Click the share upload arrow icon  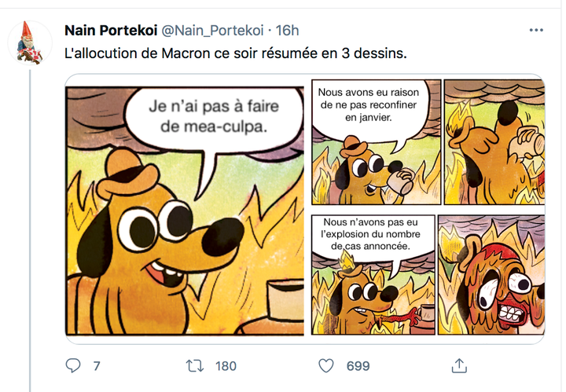click(459, 366)
